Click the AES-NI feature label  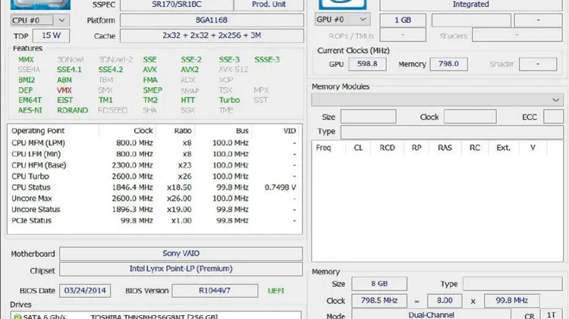click(30, 110)
